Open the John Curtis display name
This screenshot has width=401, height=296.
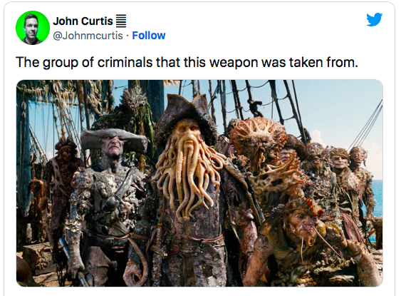pyautogui.click(x=83, y=21)
